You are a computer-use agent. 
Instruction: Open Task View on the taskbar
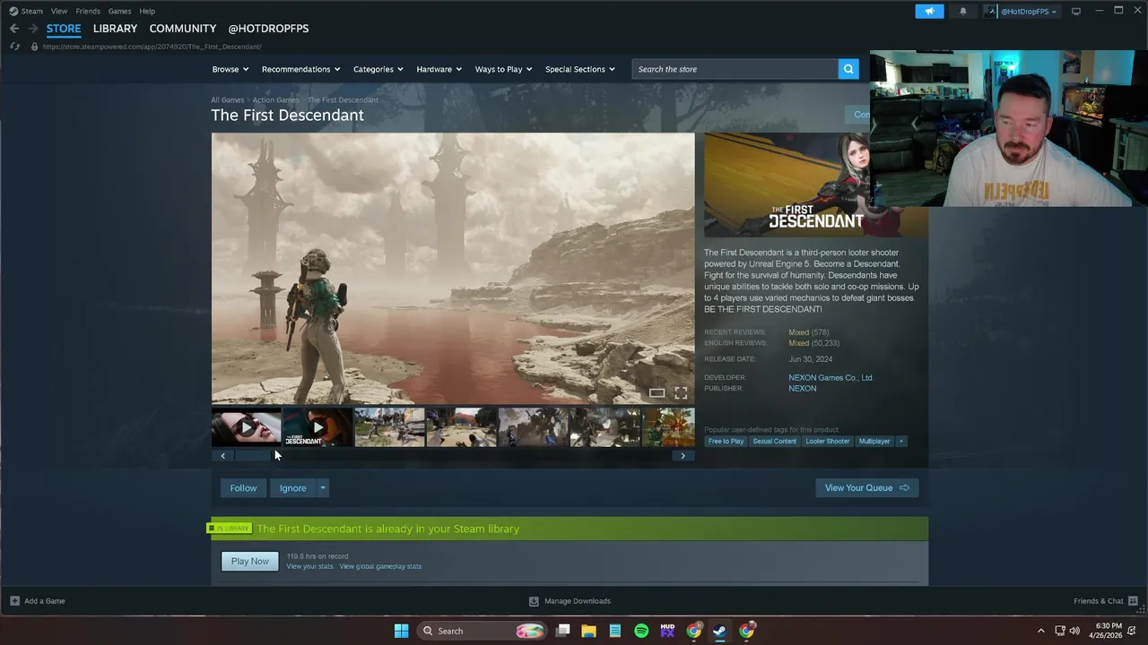562,631
